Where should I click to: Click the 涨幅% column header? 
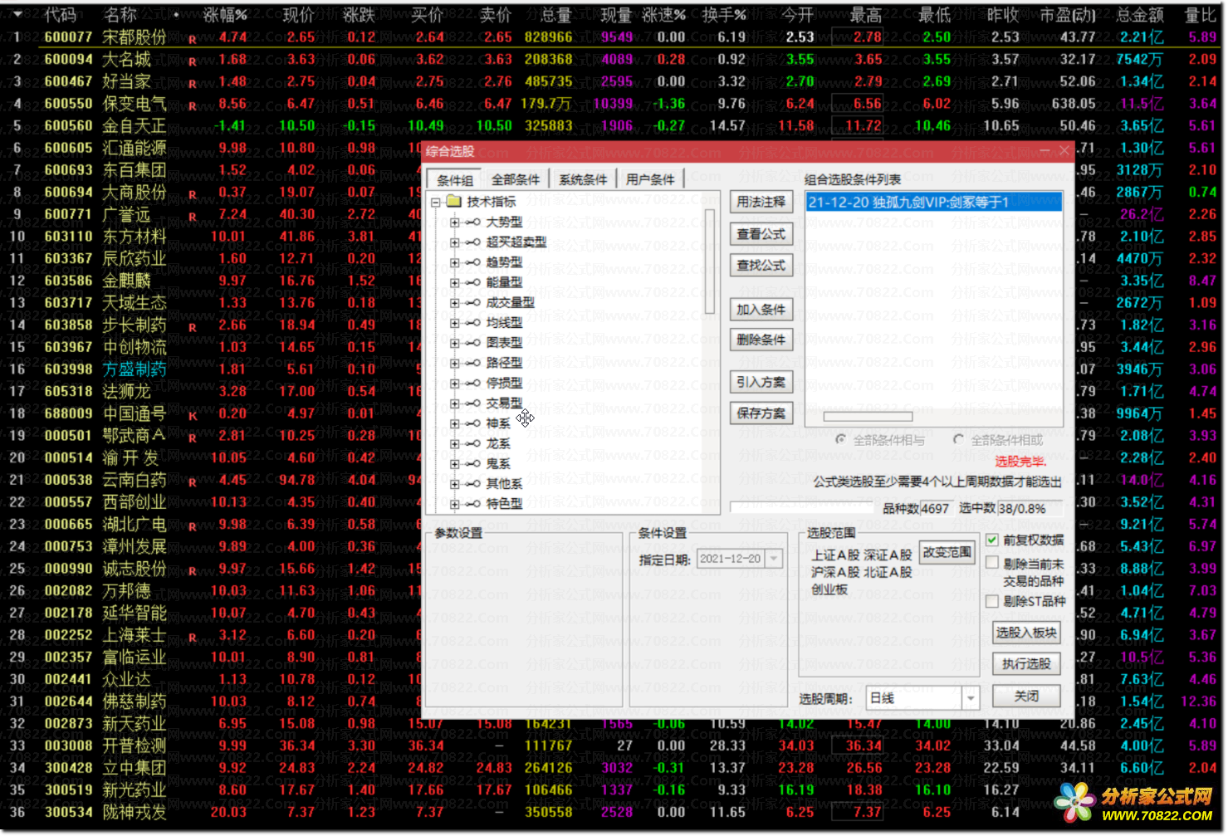coord(225,15)
